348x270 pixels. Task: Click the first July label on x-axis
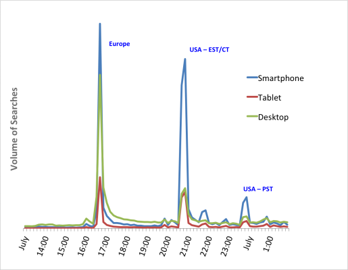[24, 243]
